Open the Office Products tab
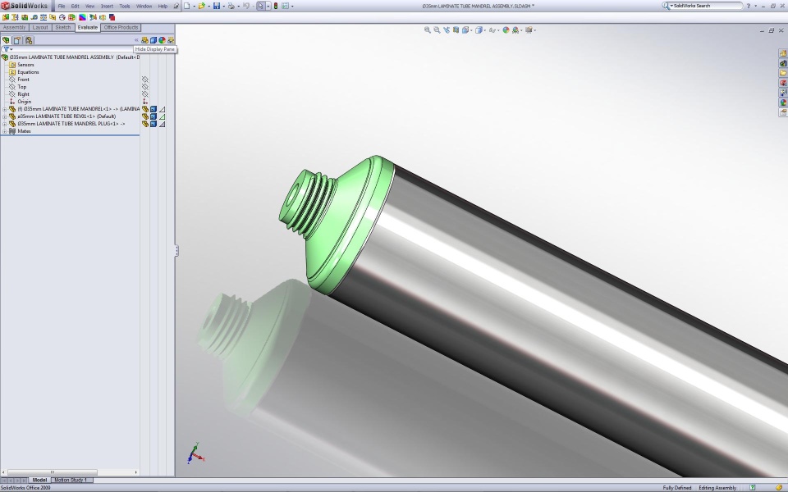Viewport: 788px width, 492px height. click(x=121, y=28)
